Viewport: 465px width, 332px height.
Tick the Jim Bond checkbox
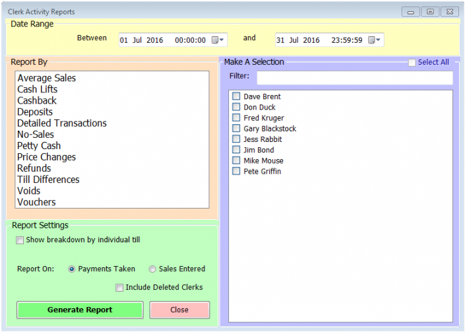pos(236,150)
